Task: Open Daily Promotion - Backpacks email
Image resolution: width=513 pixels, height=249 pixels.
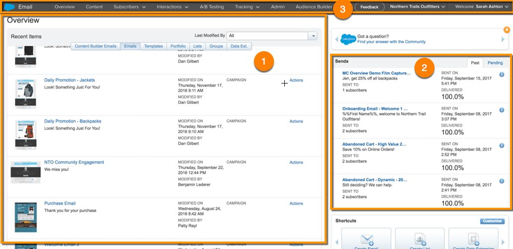Action: point(73,121)
